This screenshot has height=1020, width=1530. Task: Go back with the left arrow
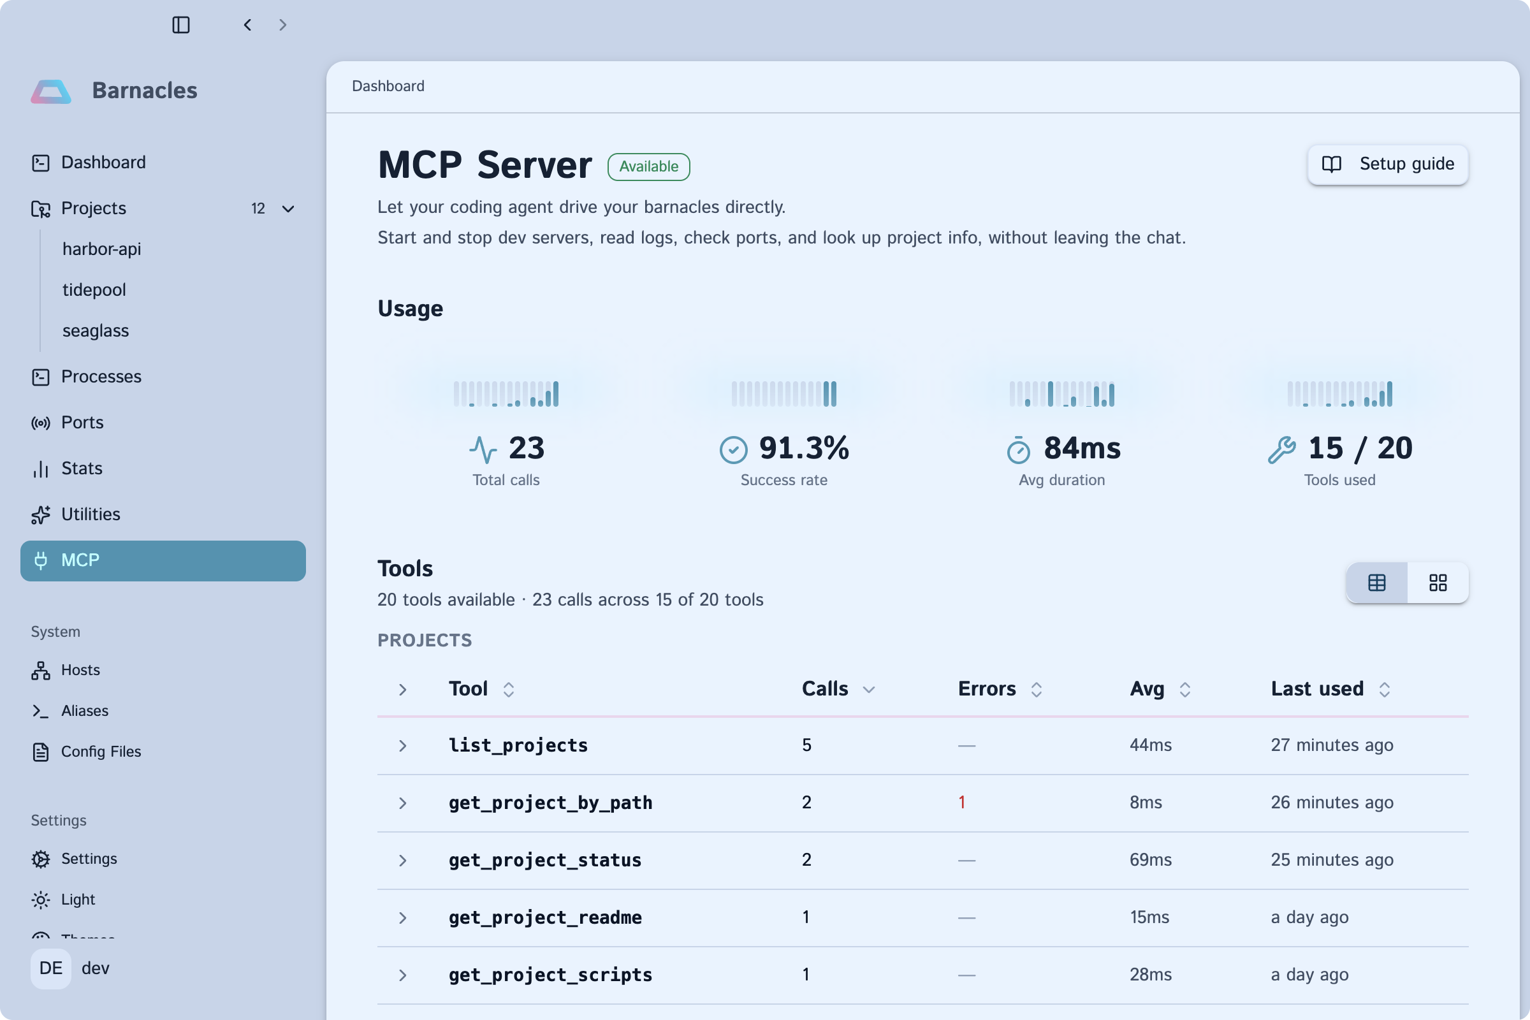(x=248, y=25)
